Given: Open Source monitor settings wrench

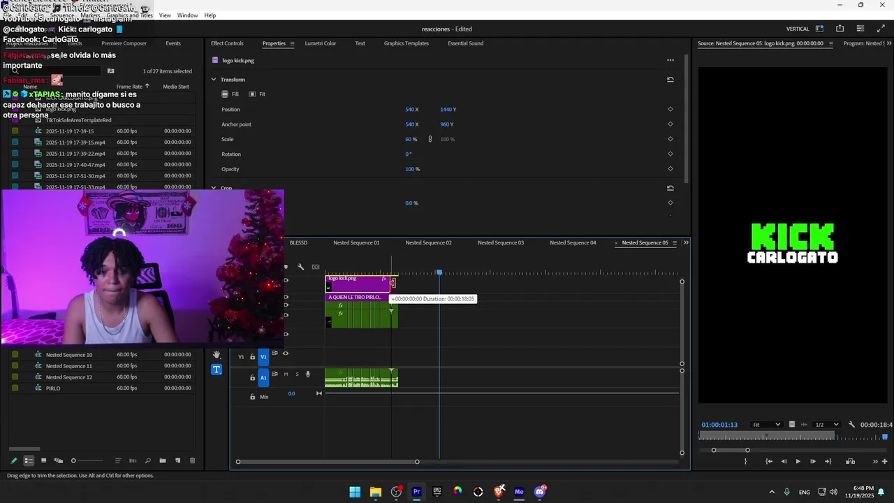Looking at the screenshot, I should click(851, 425).
